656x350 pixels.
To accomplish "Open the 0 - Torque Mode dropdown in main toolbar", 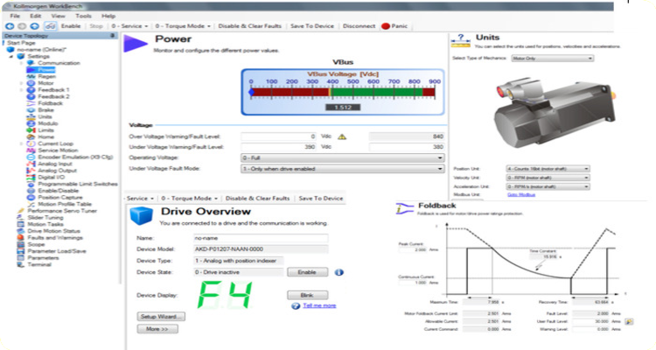I will [x=183, y=26].
